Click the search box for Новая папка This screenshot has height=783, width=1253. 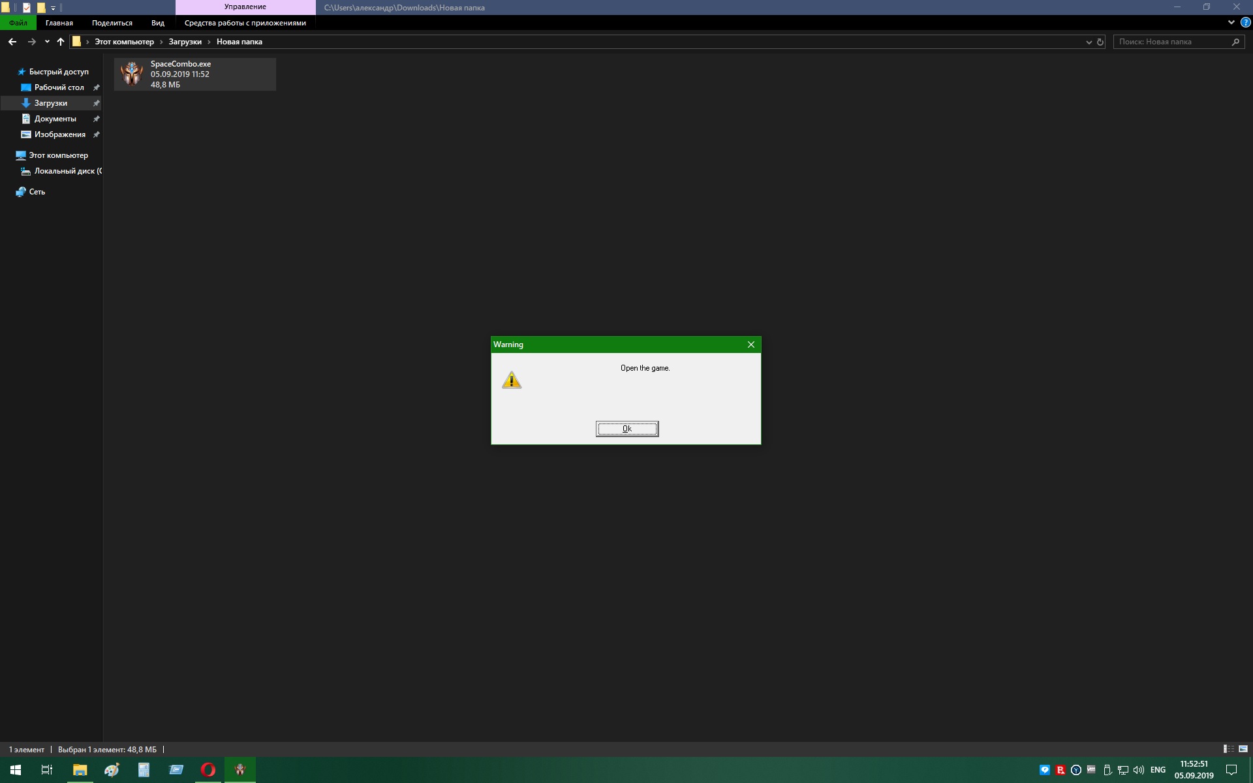tap(1171, 42)
